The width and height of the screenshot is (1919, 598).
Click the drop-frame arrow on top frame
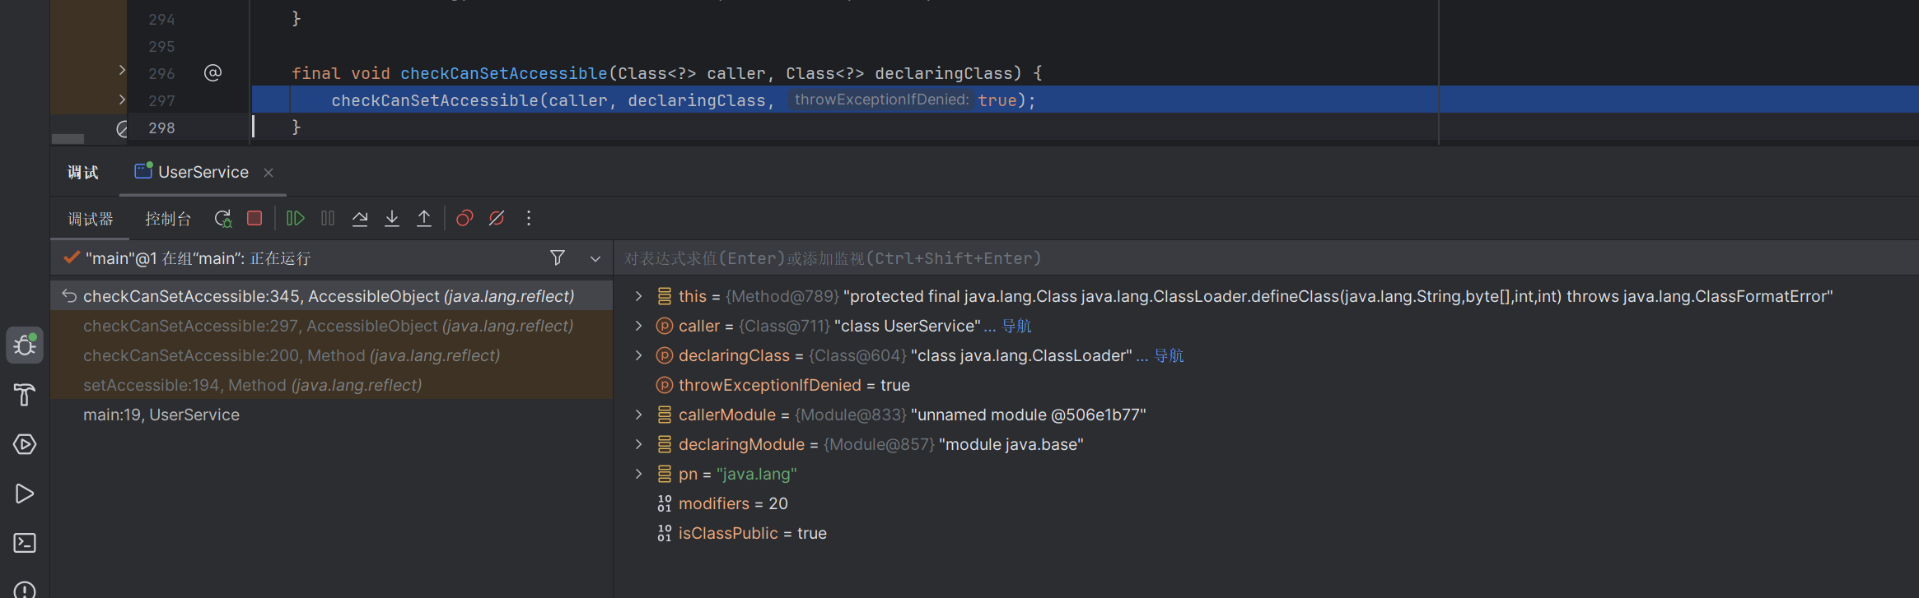69,296
